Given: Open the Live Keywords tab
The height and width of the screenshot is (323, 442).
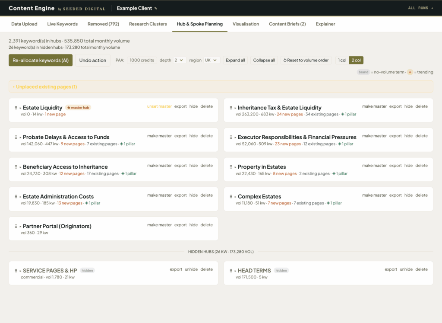Looking at the screenshot, I should 62,24.
